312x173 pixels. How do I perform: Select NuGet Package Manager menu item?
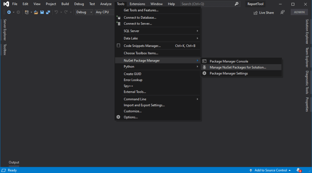(157, 60)
